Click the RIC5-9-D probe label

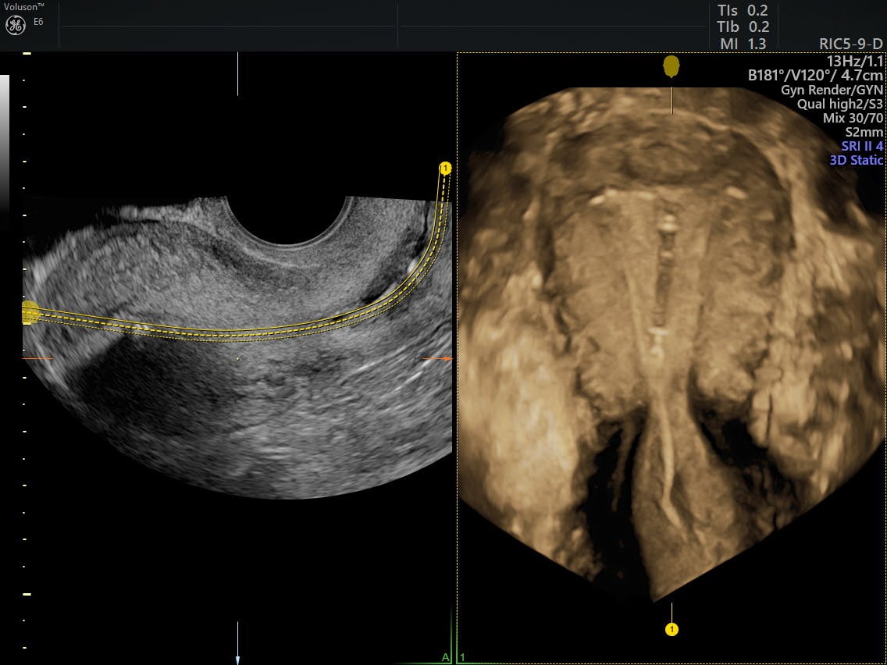pos(850,44)
